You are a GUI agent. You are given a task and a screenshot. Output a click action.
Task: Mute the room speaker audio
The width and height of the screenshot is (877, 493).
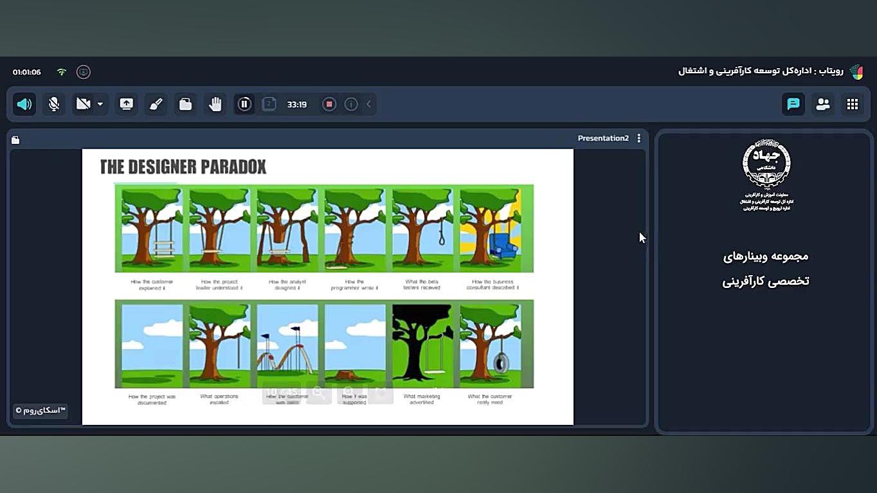click(x=24, y=104)
